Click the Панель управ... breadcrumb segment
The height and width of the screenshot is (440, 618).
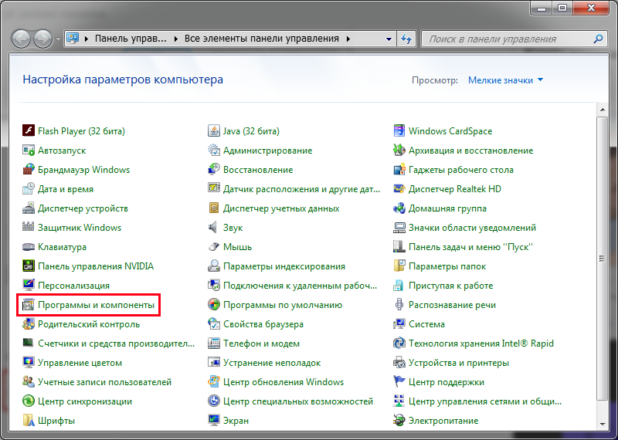point(131,39)
